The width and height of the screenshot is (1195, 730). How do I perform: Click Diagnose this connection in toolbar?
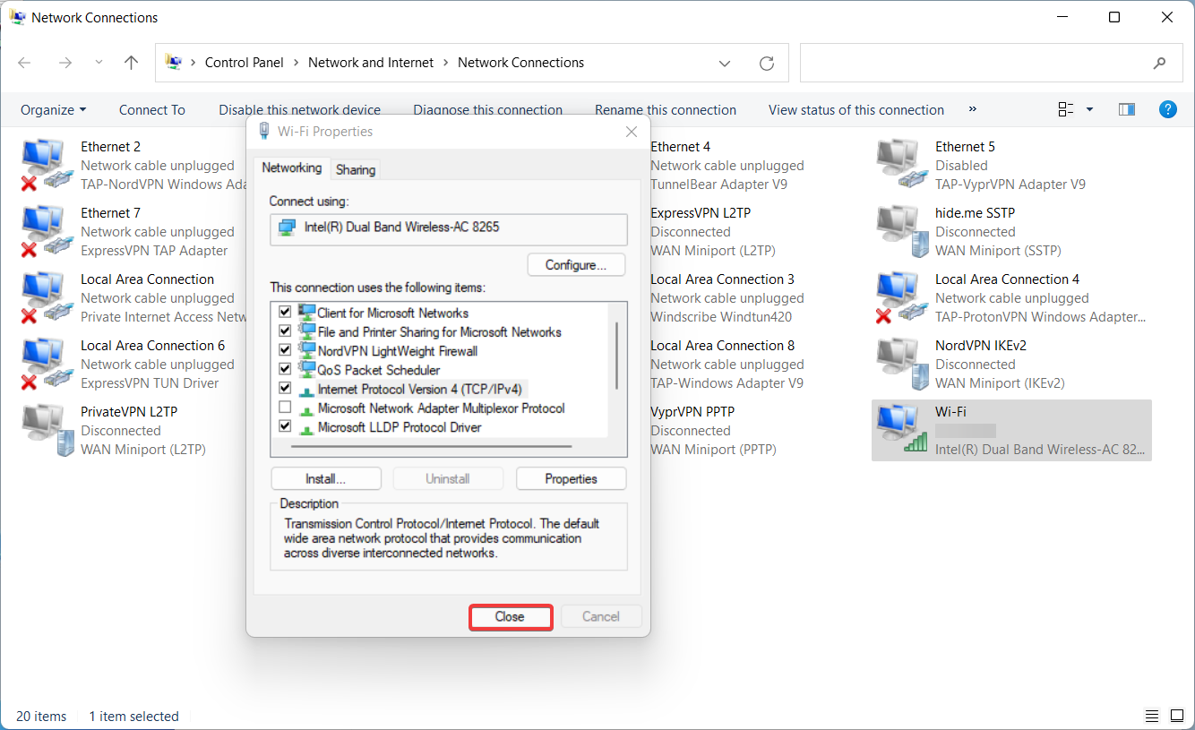[x=487, y=110]
